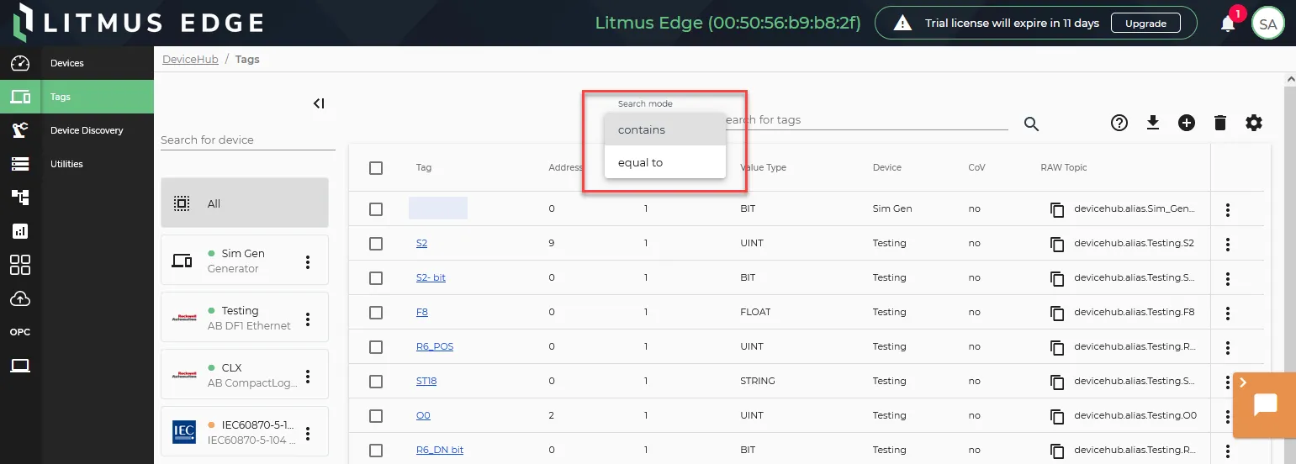Open row actions for S2 tag
Screen dimensions: 1296x464
tap(1228, 245)
